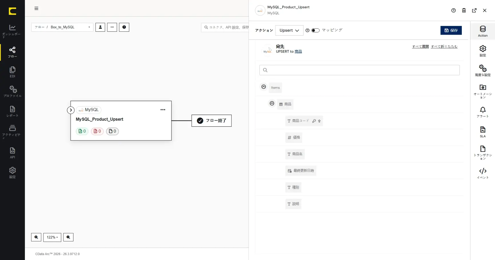Select the 商品名 column

(295, 154)
